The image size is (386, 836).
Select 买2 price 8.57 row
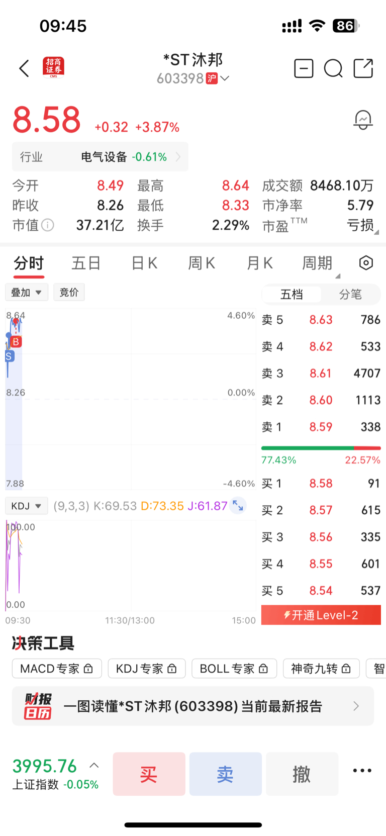click(x=321, y=510)
